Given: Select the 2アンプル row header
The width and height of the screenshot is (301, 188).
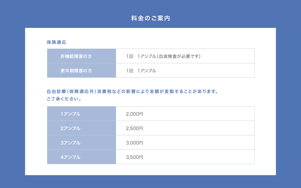Looking at the screenshot, I should [x=71, y=128].
